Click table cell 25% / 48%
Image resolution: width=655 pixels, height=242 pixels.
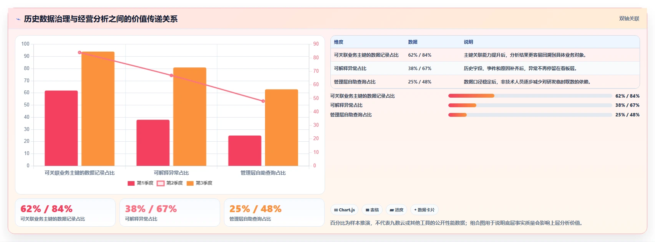[420, 82]
